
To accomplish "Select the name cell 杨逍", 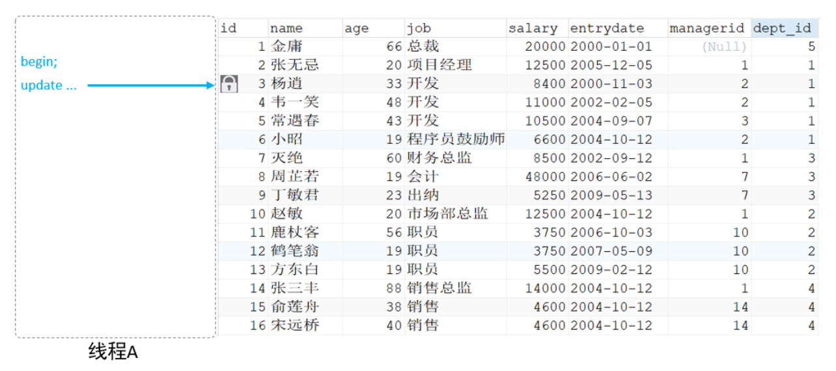I will (x=286, y=84).
